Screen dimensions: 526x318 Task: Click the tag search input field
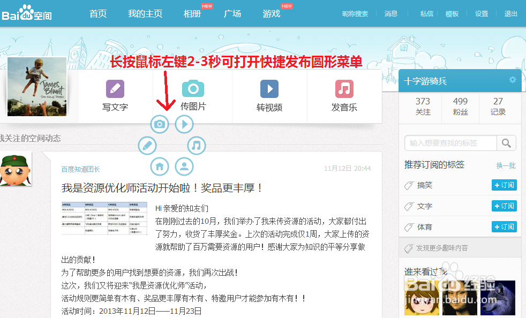click(x=450, y=143)
